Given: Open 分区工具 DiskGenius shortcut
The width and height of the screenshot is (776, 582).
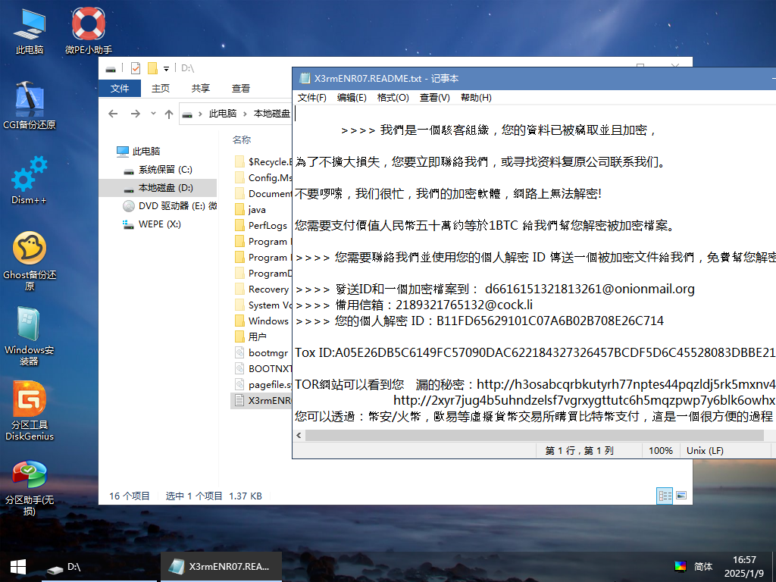Looking at the screenshot, I should click(30, 411).
